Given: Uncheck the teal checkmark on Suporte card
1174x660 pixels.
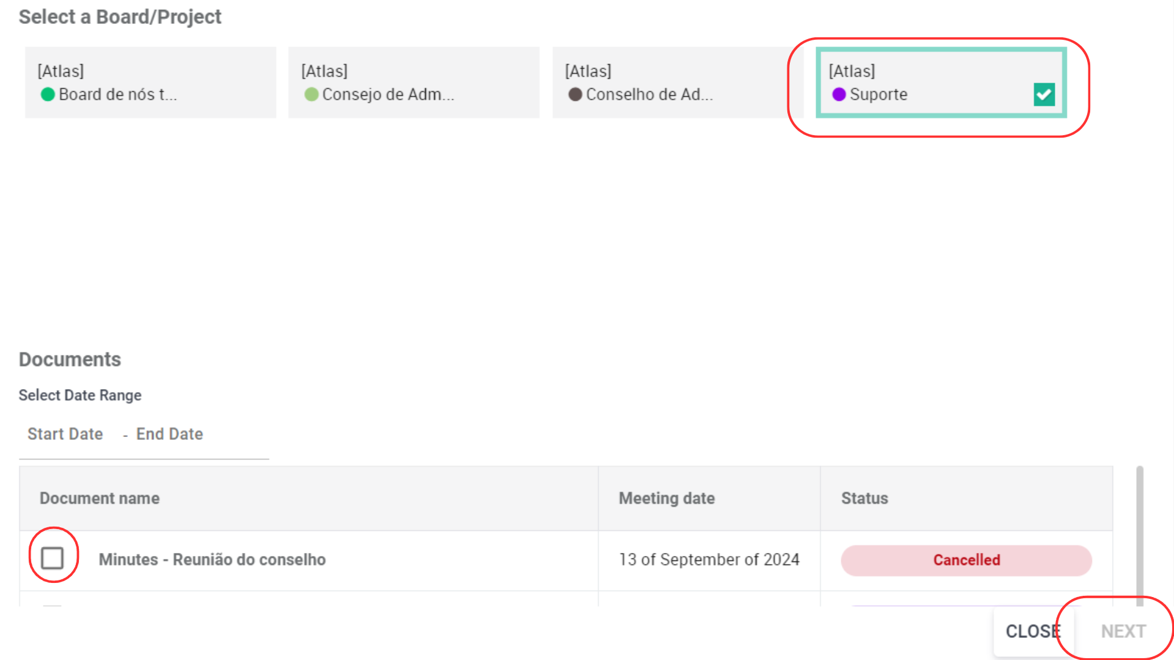Looking at the screenshot, I should pos(1044,94).
